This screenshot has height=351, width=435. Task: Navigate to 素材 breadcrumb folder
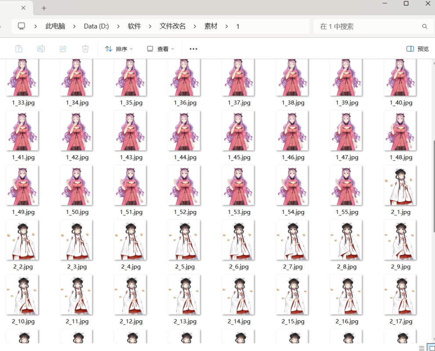(211, 26)
